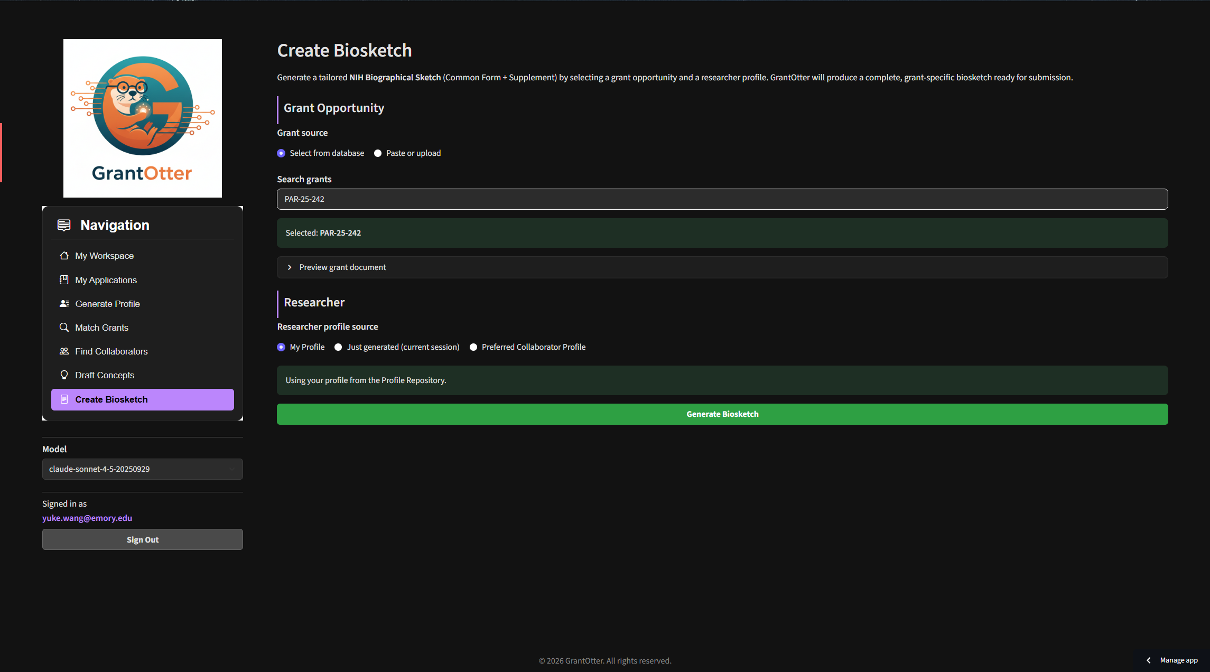
Task: Click the GrantOtter logo image
Action: click(142, 118)
